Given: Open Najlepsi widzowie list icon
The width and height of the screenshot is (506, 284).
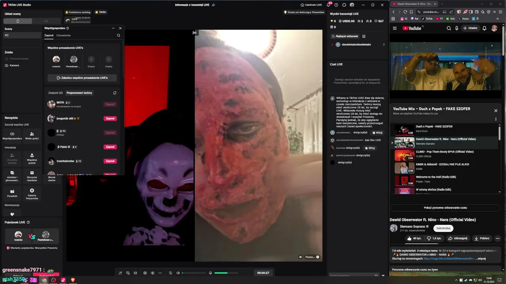Looking at the screenshot, I should 364,36.
